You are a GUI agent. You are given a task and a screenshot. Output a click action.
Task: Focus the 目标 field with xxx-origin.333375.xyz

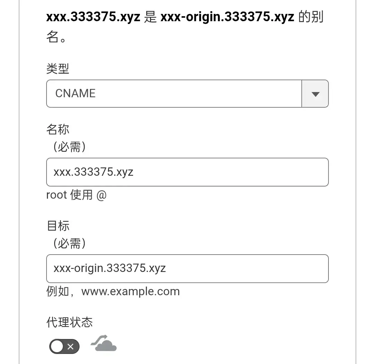coord(187,268)
